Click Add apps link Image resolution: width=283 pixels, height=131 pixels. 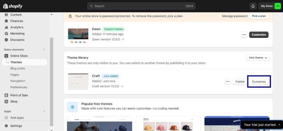point(17,118)
